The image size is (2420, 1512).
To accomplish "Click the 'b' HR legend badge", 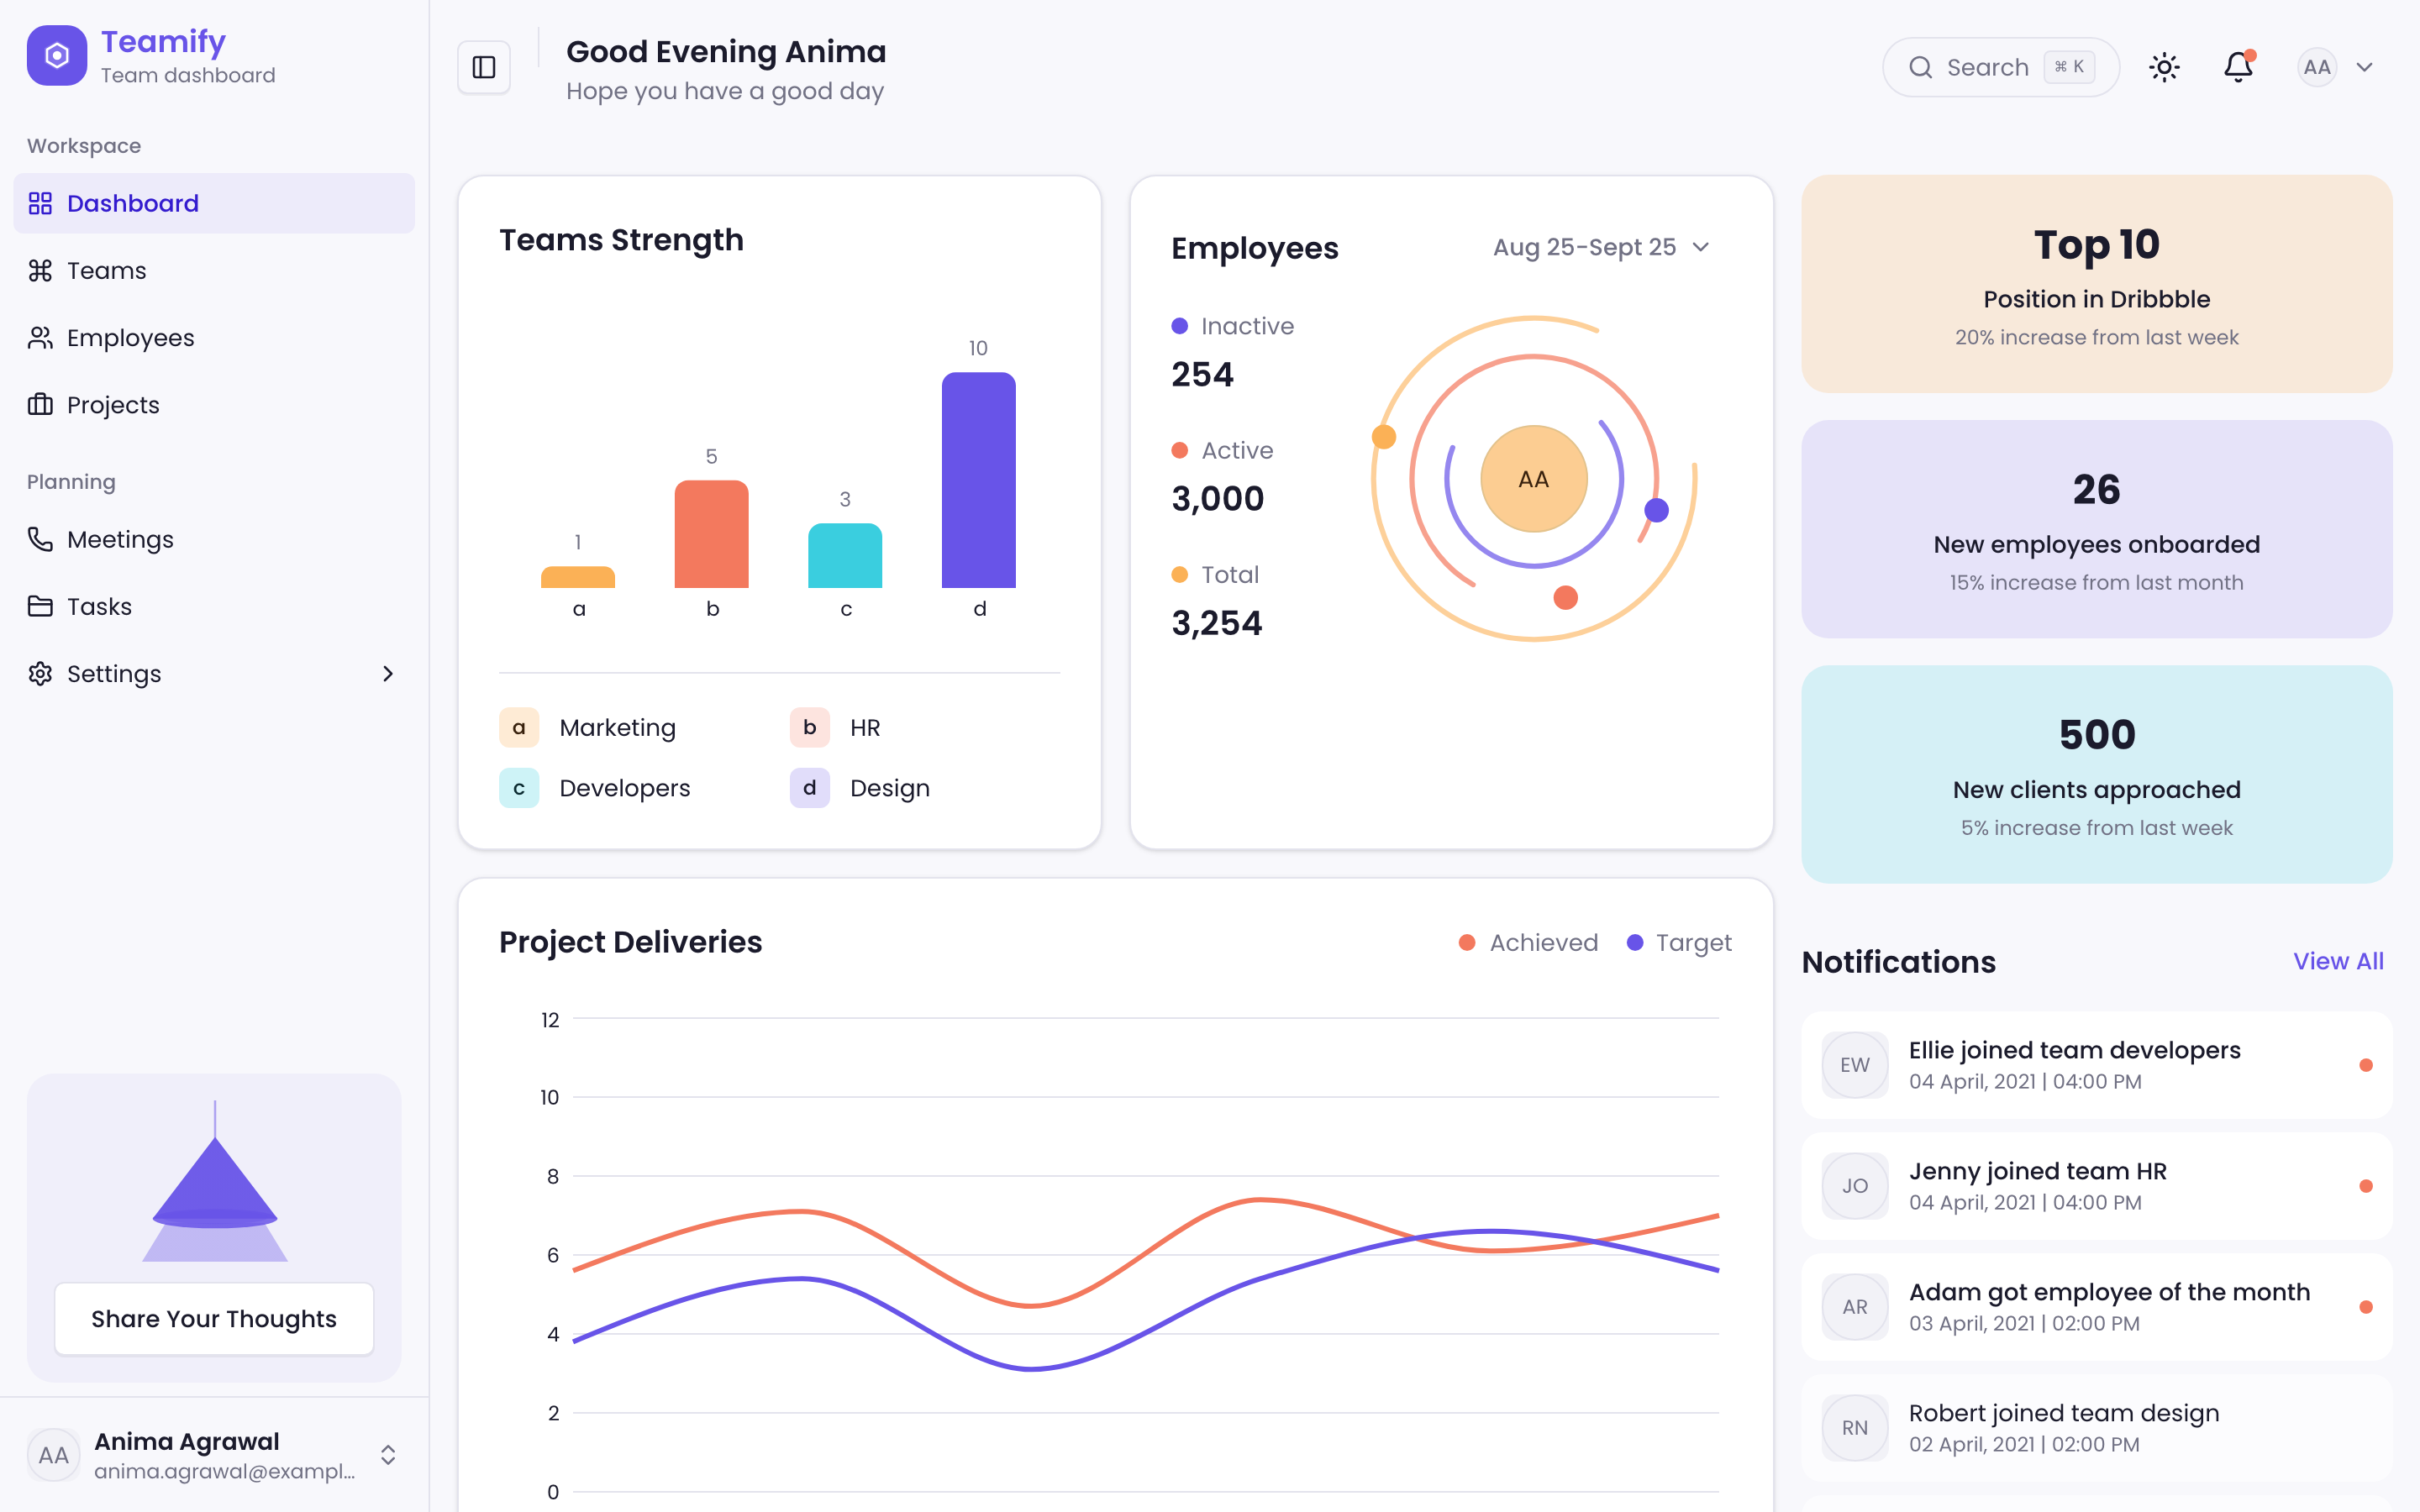I will coord(809,727).
